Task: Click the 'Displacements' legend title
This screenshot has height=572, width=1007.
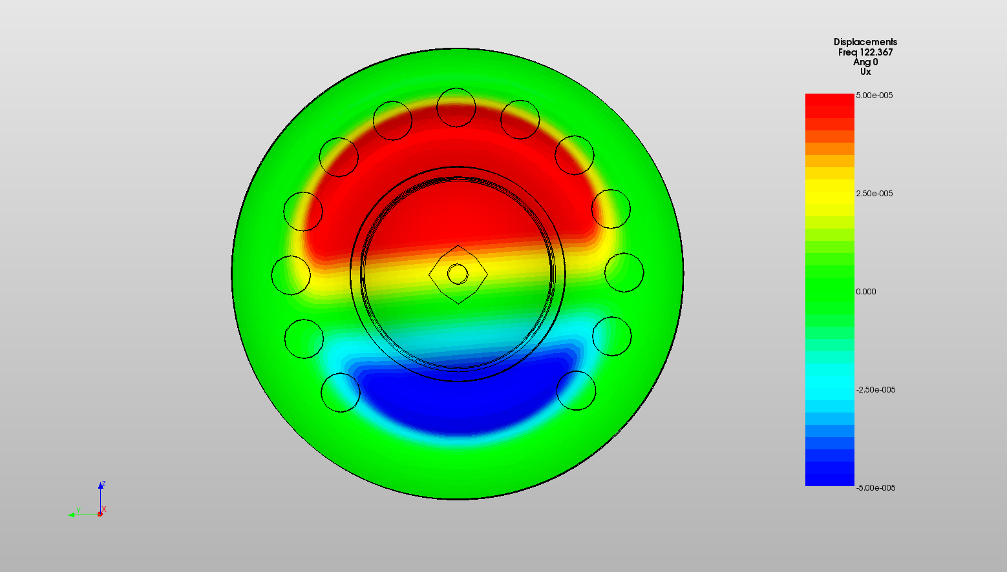Action: click(x=865, y=42)
